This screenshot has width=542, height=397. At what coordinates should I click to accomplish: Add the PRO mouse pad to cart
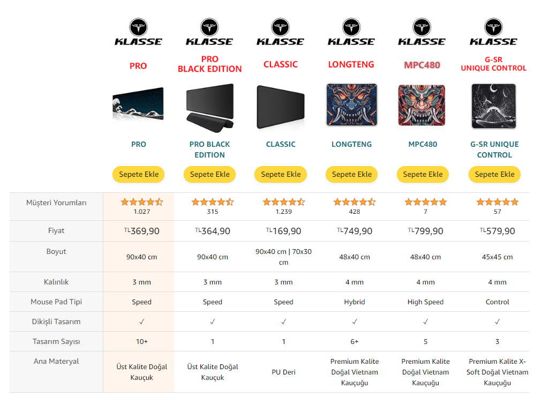139,174
